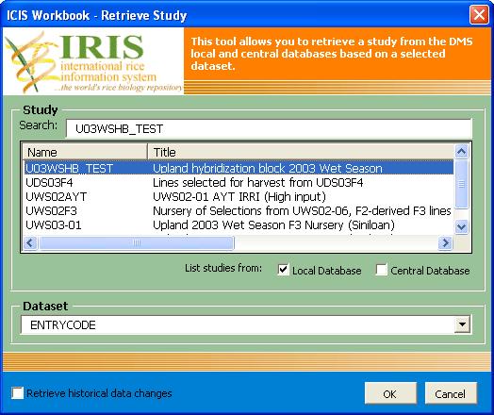Click the horizontal scroll right arrow
The height and width of the screenshot is (415, 494).
(445, 242)
